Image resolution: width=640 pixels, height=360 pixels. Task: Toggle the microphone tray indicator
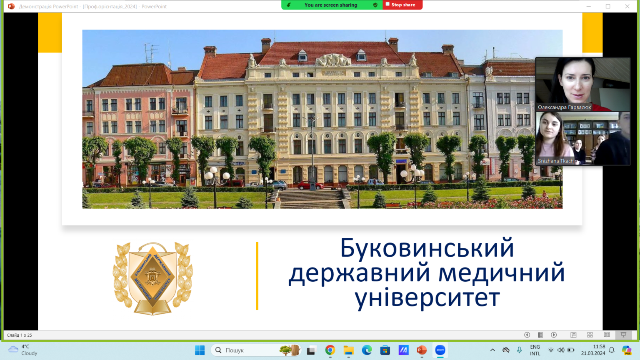pos(519,350)
